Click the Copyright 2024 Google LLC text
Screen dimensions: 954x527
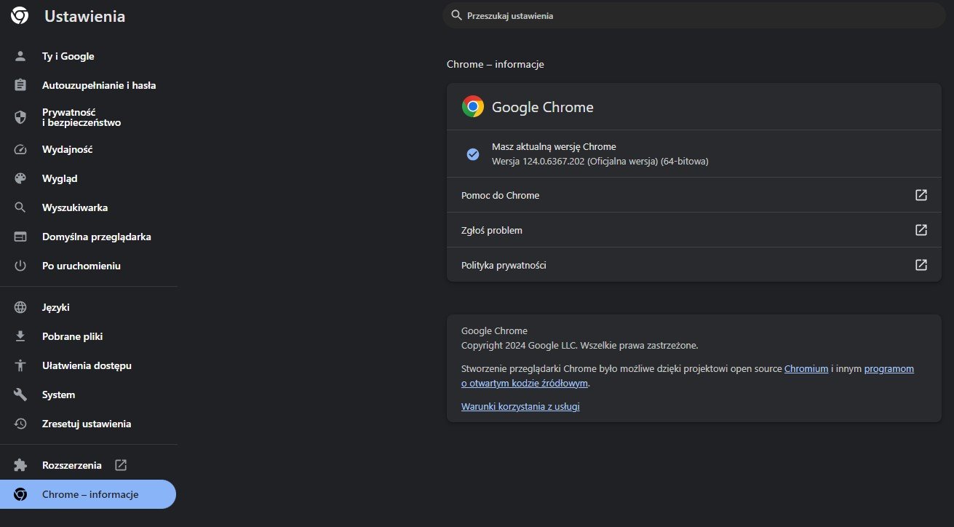(x=580, y=346)
